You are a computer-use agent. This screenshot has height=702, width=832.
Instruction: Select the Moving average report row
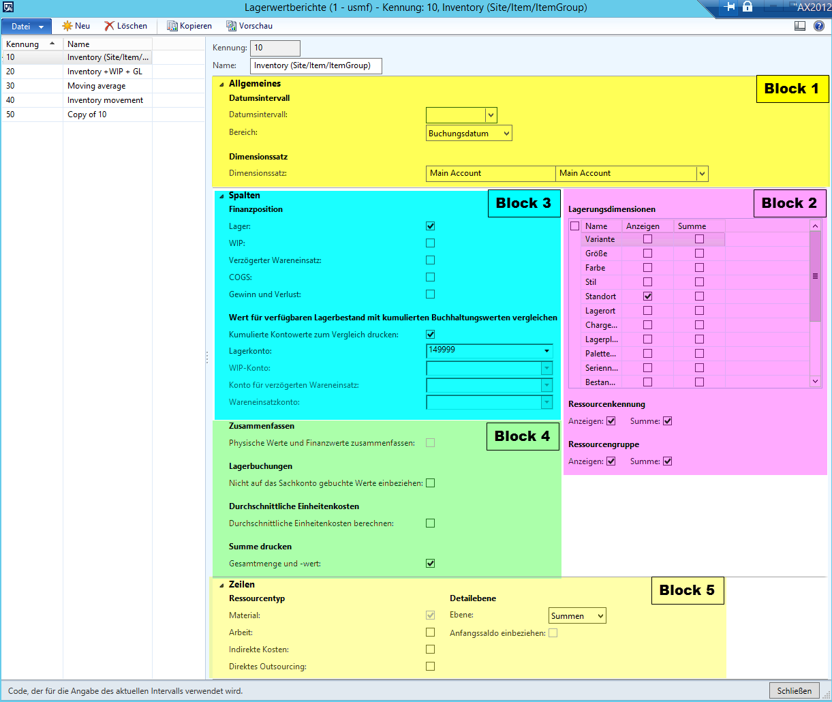(x=96, y=86)
